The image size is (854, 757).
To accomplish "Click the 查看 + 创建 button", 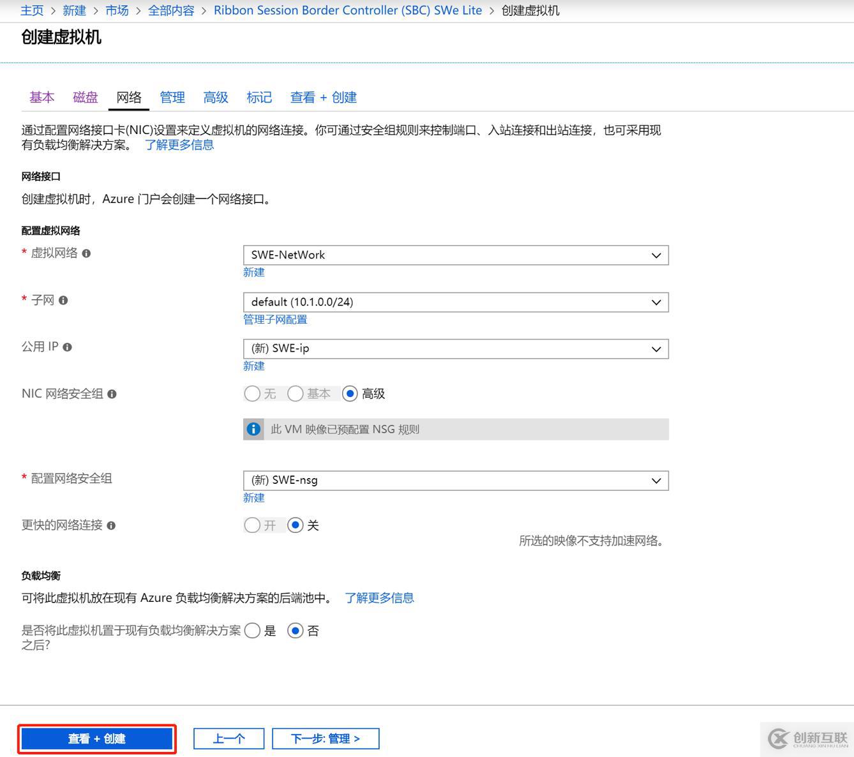I will click(x=96, y=738).
